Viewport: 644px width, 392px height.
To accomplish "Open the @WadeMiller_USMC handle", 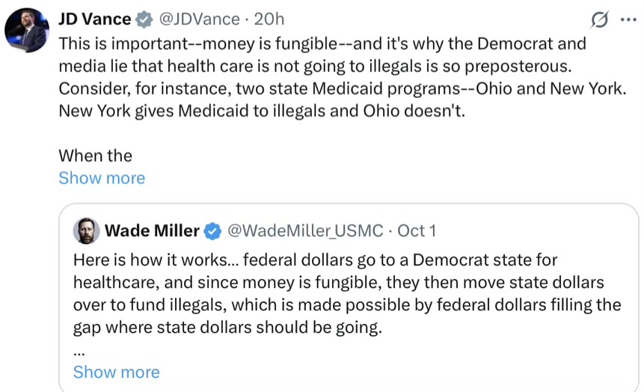I will (x=304, y=230).
